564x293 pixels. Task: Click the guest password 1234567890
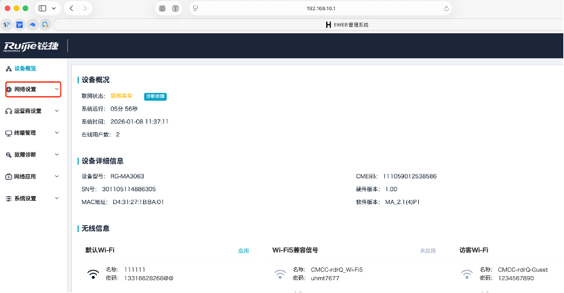point(516,278)
